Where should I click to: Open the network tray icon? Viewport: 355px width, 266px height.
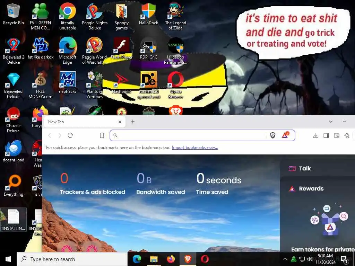click(x=302, y=259)
